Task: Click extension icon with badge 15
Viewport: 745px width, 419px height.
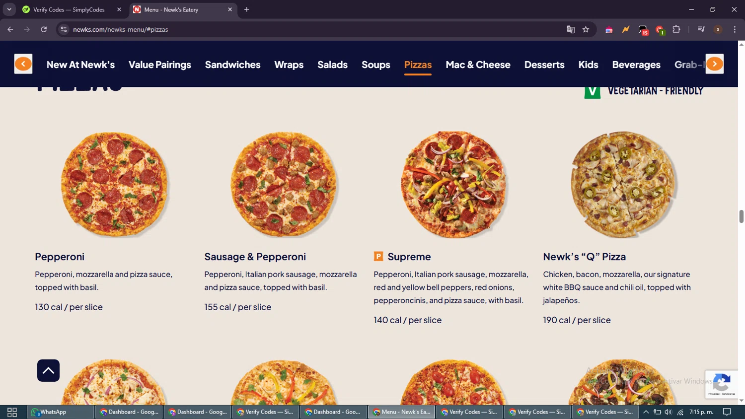Action: click(x=643, y=30)
